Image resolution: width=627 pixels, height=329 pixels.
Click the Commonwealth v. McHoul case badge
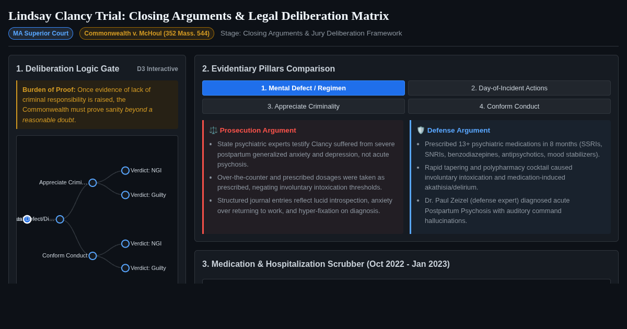pos(147,33)
